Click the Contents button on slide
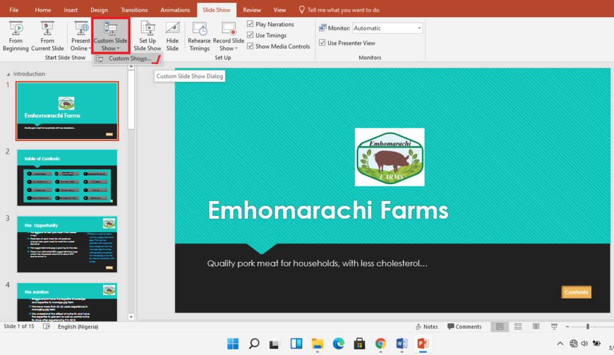Image resolution: width=614 pixels, height=355 pixels. [x=576, y=292]
